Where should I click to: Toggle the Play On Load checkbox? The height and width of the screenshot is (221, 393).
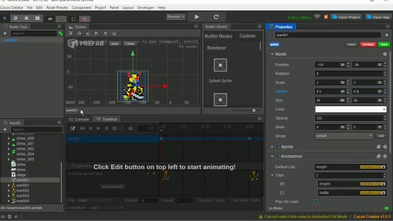(317, 201)
